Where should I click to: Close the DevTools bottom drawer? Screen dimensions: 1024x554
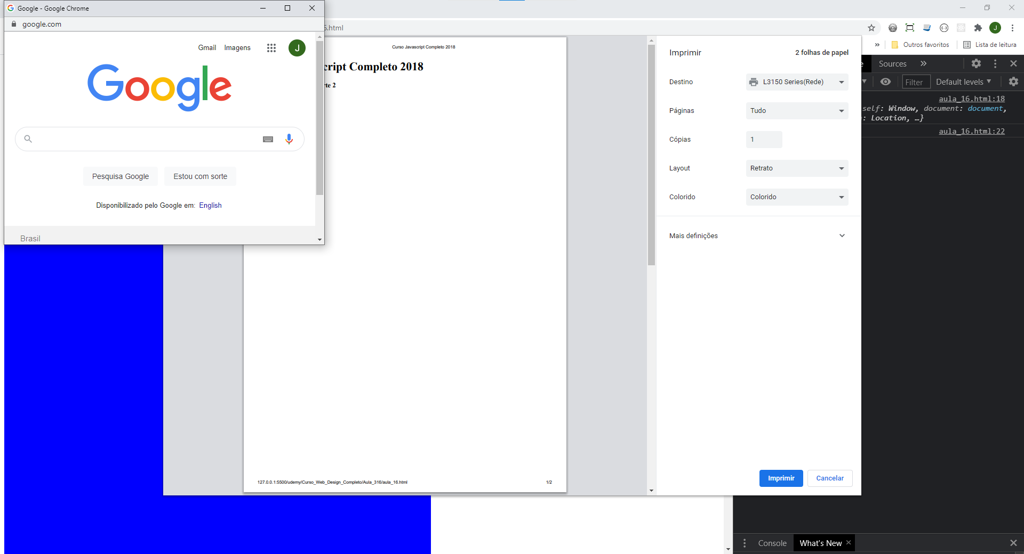pyautogui.click(x=1013, y=543)
